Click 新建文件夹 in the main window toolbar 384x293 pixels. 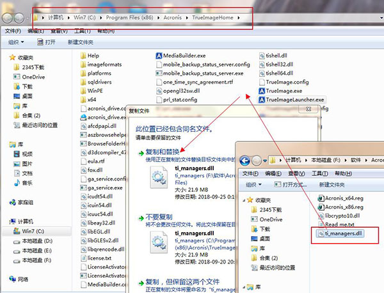coord(81,42)
